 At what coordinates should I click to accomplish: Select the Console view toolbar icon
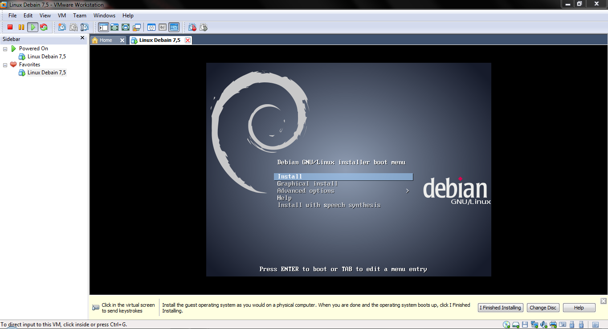pyautogui.click(x=174, y=27)
